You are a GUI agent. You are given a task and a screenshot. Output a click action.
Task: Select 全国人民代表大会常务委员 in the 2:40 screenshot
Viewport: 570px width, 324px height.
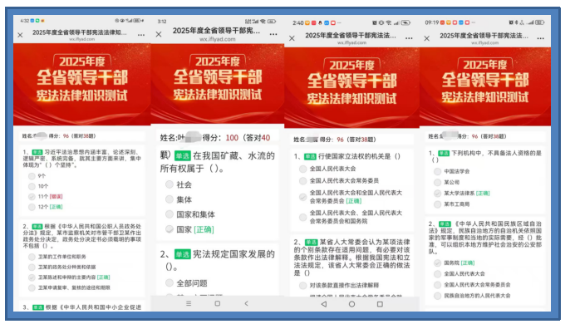coord(339,180)
